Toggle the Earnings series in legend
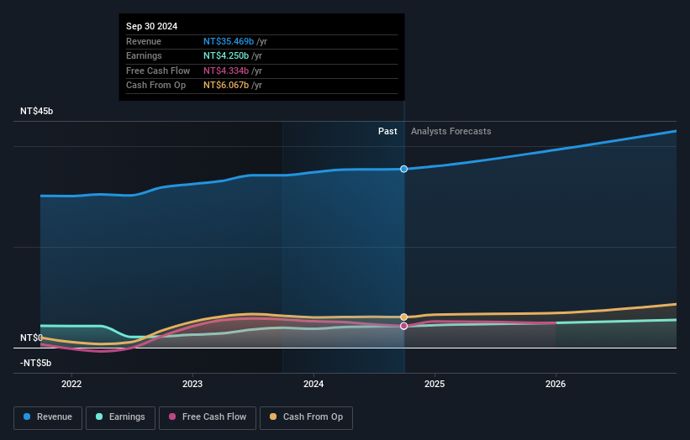The width and height of the screenshot is (690, 440). coord(120,417)
